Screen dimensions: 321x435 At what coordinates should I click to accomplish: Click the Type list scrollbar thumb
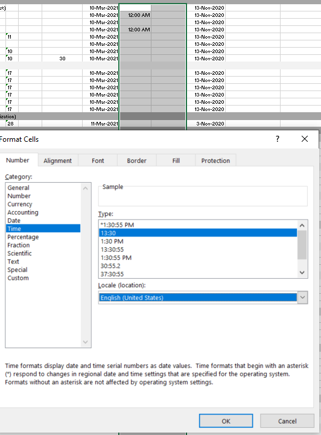tap(302, 245)
